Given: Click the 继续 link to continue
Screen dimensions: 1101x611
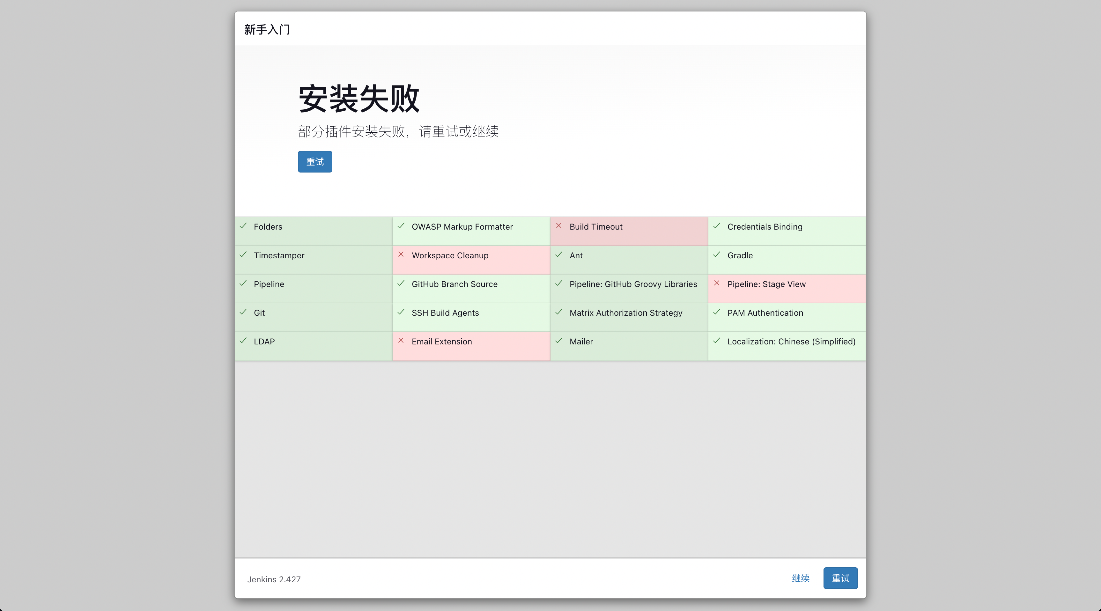Looking at the screenshot, I should 801,578.
